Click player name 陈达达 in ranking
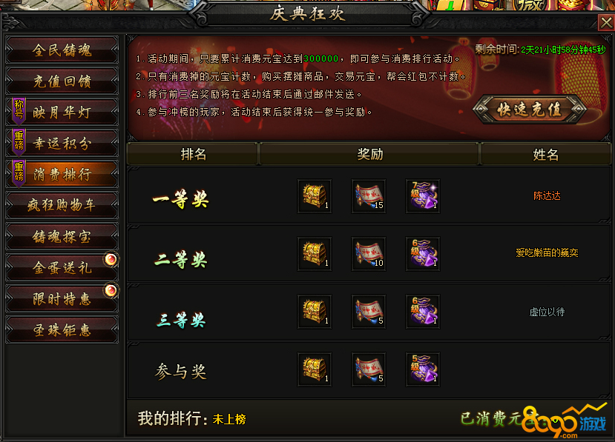The height and width of the screenshot is (442, 615). point(547,195)
